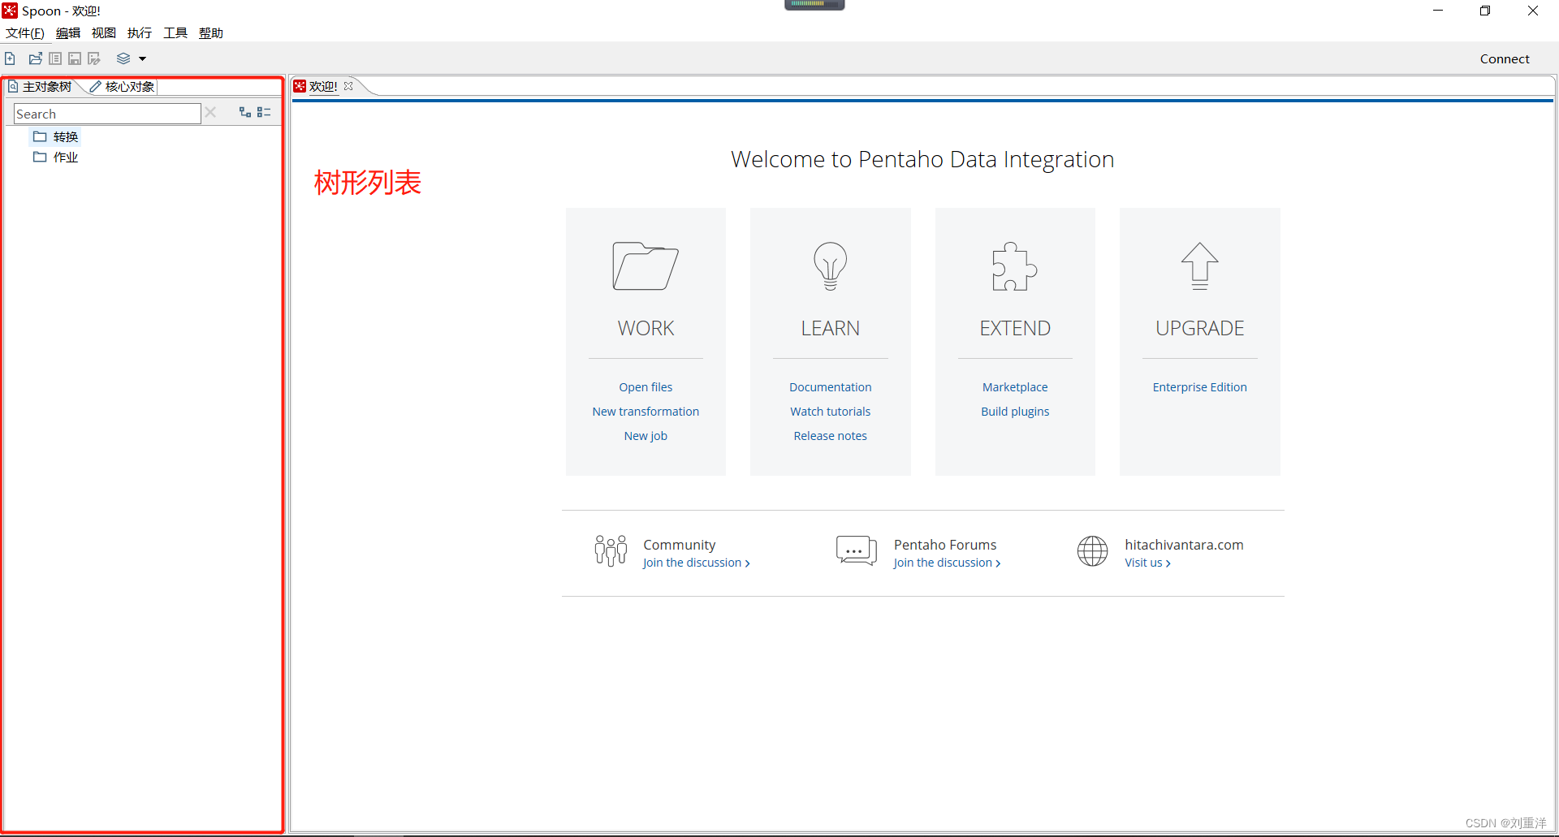Click the New job link
The image size is (1559, 837).
click(x=646, y=436)
